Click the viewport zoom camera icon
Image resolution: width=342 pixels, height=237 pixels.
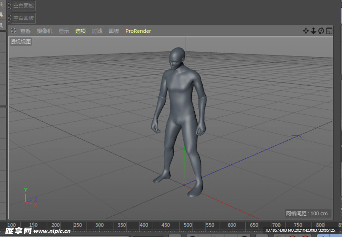coord(313,31)
